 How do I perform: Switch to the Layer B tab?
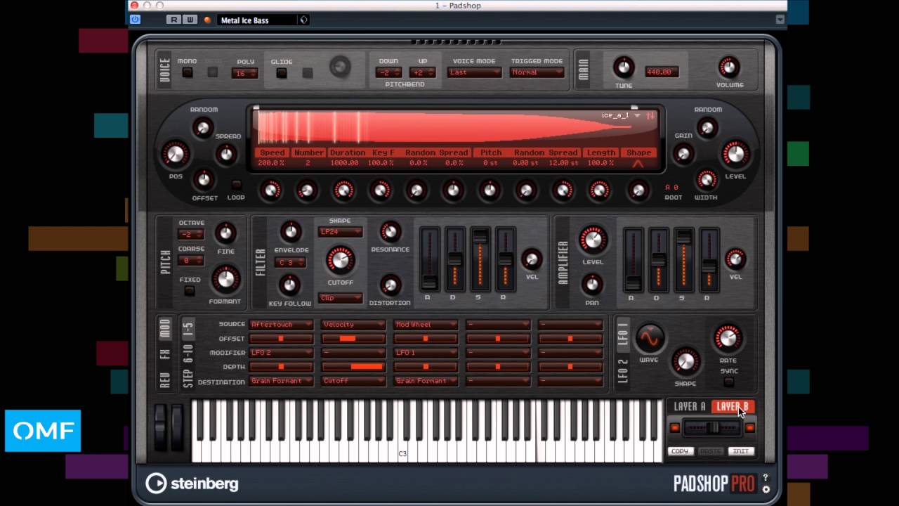click(x=732, y=406)
